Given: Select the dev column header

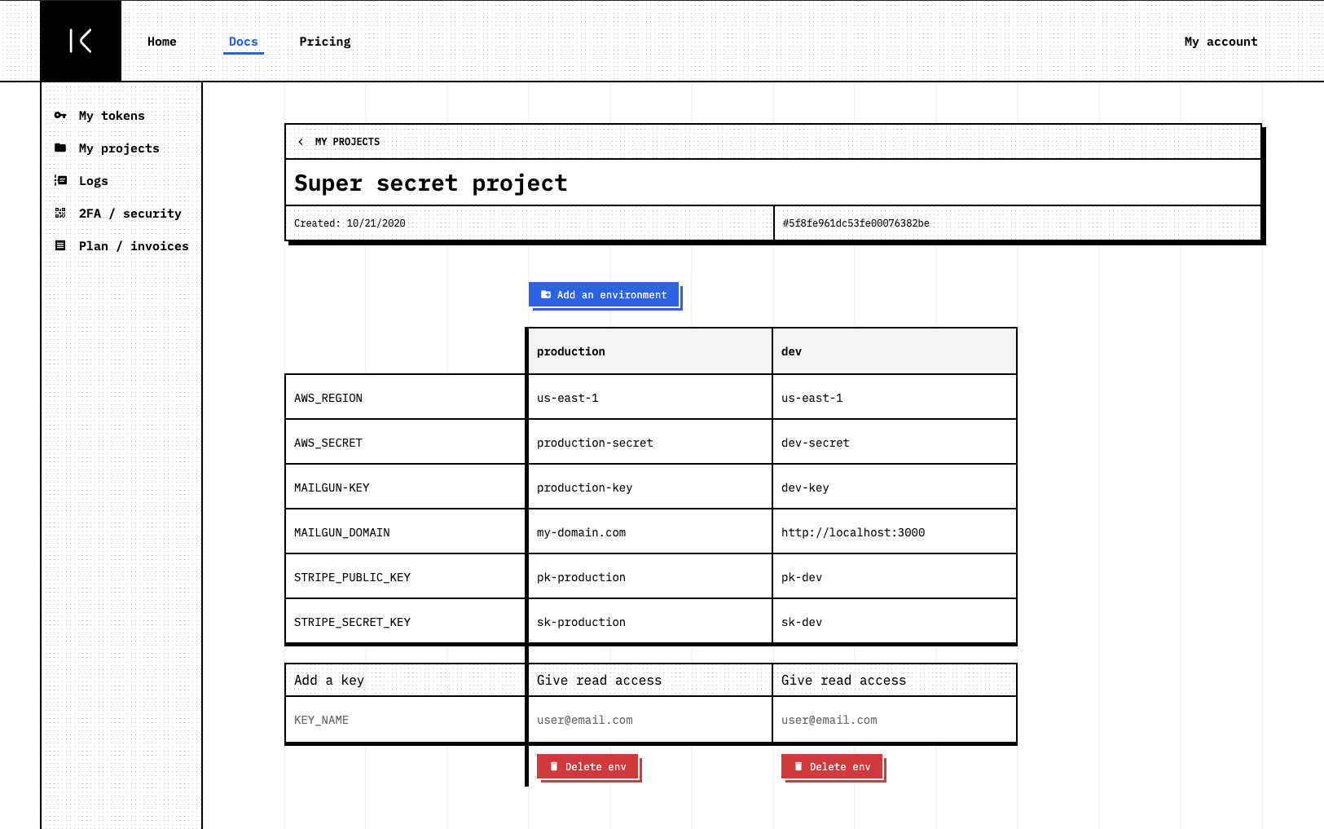Looking at the screenshot, I should pyautogui.click(x=895, y=351).
